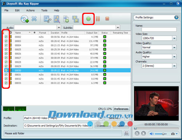Stop conversion with the orange stop icon
The image size is (182, 140).
pyautogui.click(x=107, y=19)
